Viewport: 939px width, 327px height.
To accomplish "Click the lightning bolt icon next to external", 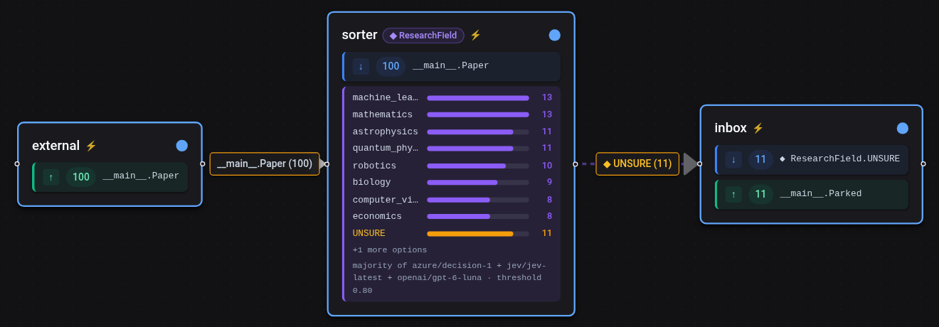I will 91,146.
